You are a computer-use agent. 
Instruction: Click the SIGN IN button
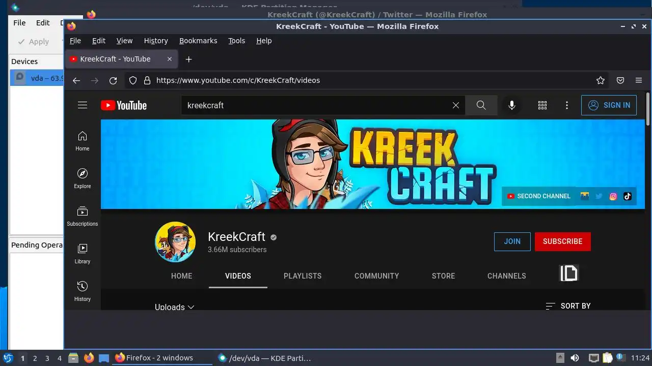pos(609,105)
